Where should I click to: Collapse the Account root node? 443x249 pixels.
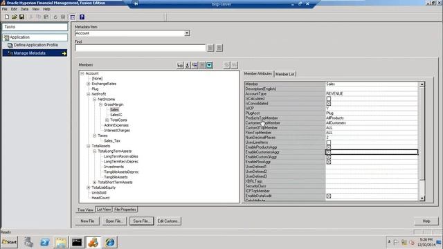[x=82, y=73]
